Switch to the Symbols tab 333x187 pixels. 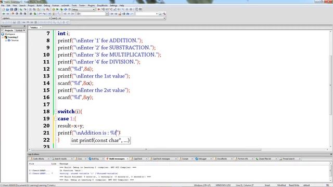coord(19,31)
